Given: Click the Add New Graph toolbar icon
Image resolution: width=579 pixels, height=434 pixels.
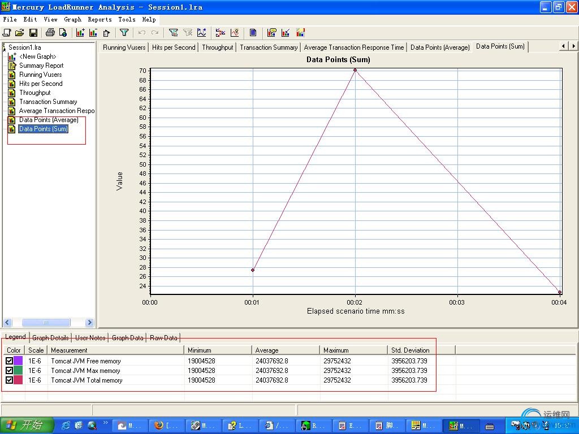Looking at the screenshot, I should coord(80,33).
